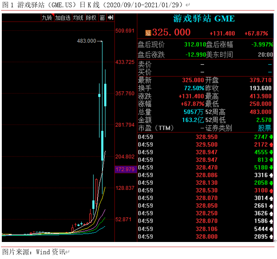Image resolution: width=277 pixels, height=259 pixels.
Task: Click the arrow-to-end icon in chart toolbar
Action: pos(111,18)
